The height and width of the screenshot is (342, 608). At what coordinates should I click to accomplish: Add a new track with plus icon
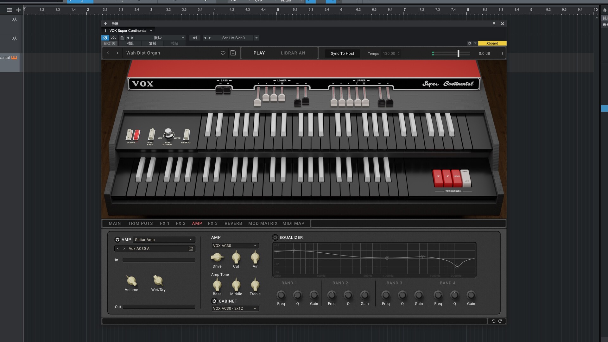coord(18,10)
